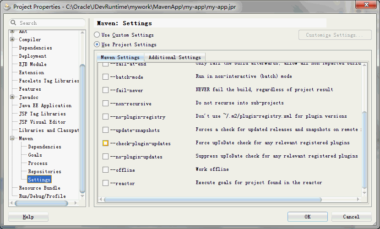Select Goals under Maven
Image resolution: width=380 pixels, height=229 pixels.
(35, 155)
